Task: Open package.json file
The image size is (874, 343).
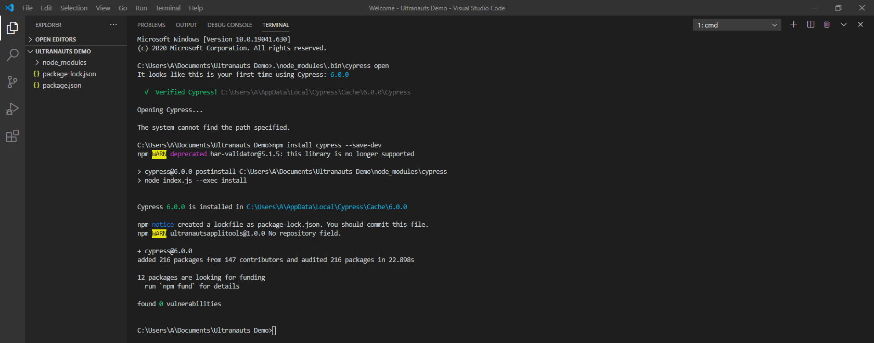Action: [x=76, y=85]
